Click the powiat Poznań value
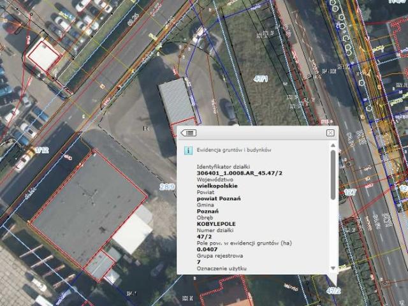The image size is (408, 306). click(x=219, y=199)
